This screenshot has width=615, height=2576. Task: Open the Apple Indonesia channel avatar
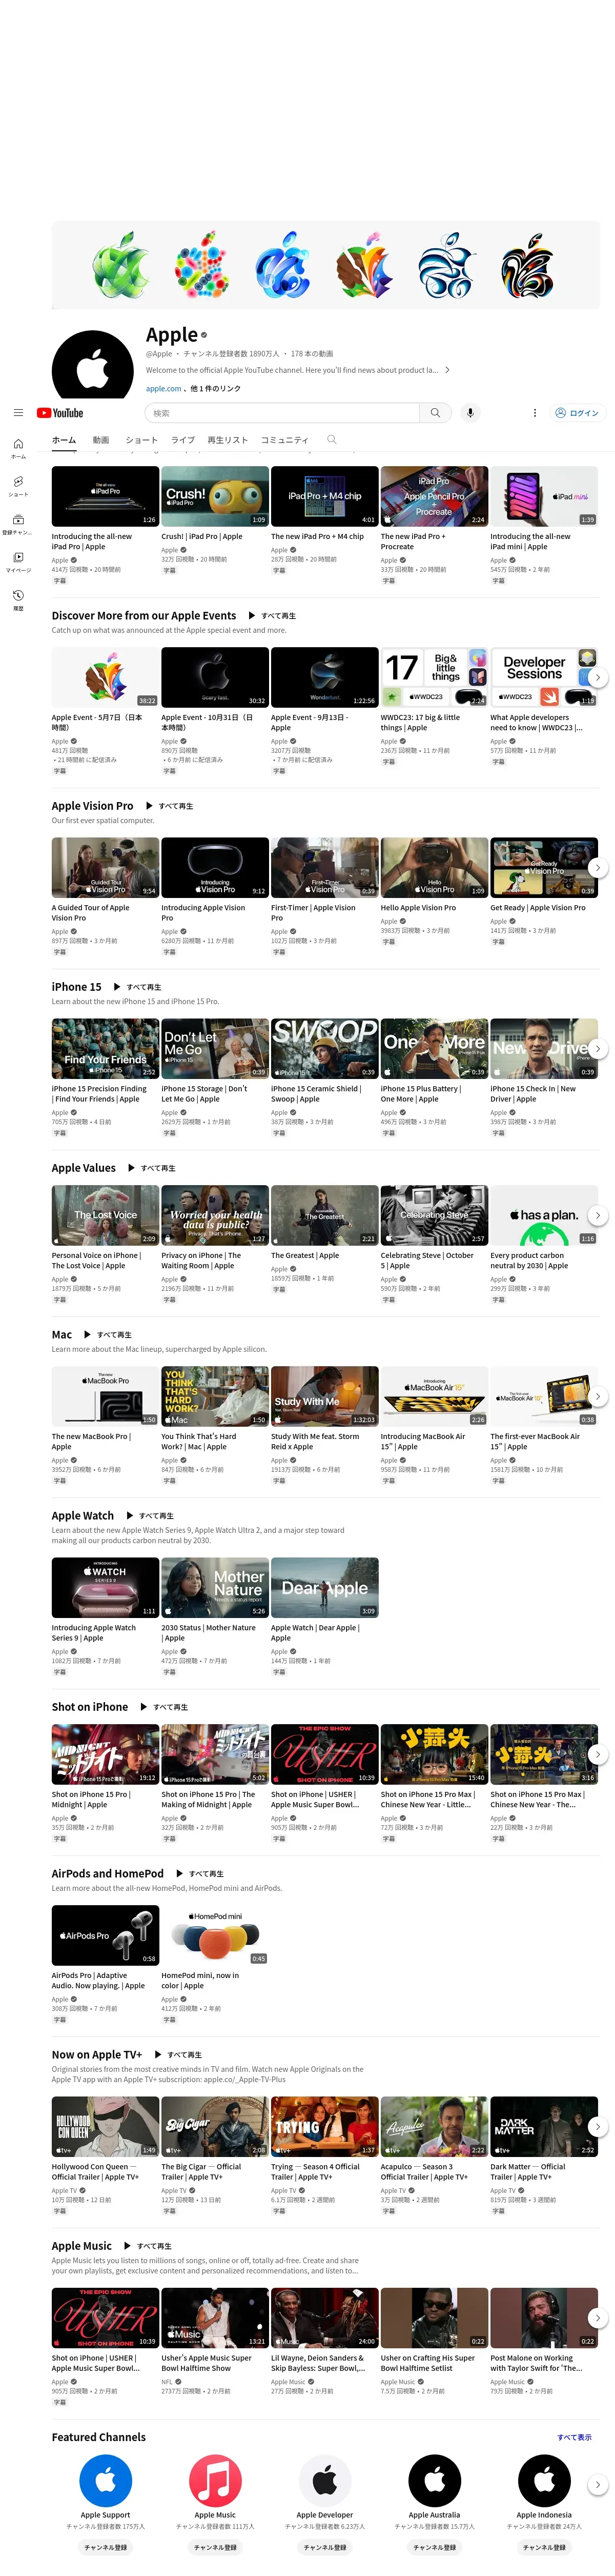(x=544, y=2479)
